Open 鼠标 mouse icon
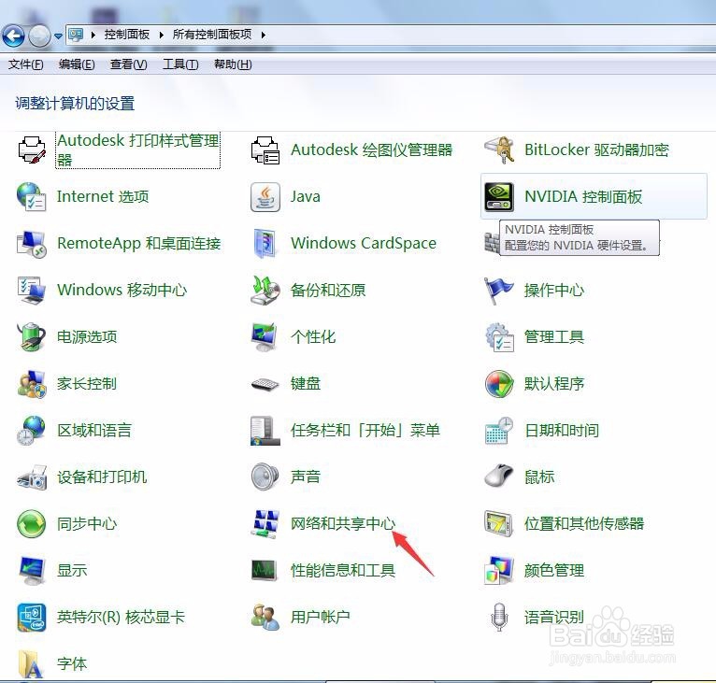716x683 pixels. [x=499, y=477]
